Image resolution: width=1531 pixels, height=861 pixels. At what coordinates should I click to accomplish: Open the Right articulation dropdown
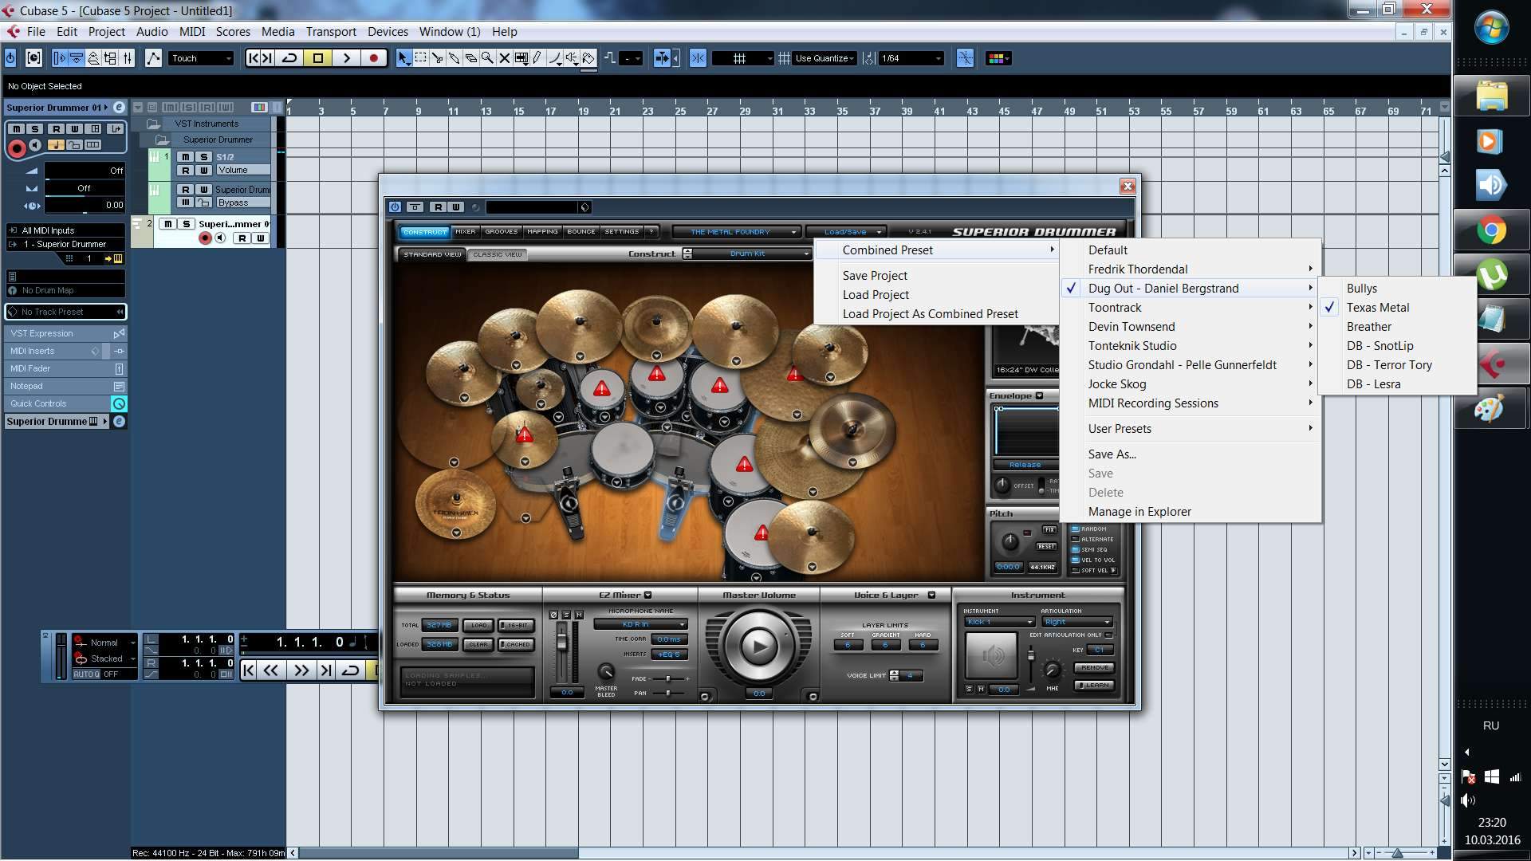1076,622
